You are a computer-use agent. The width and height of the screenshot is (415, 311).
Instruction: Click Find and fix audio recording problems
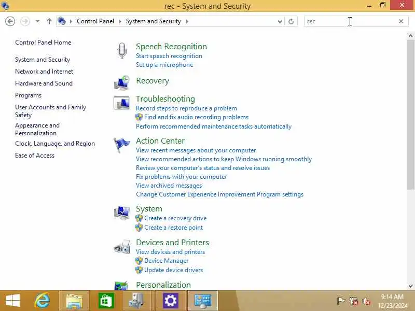(197, 117)
